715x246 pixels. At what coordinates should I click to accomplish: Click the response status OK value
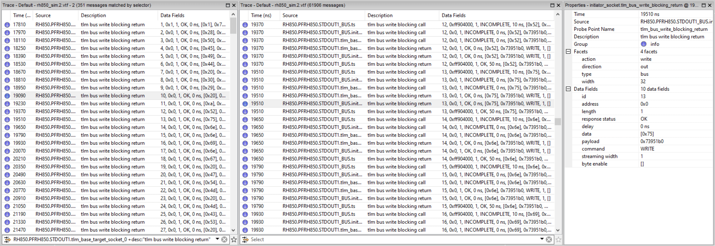[644, 119]
